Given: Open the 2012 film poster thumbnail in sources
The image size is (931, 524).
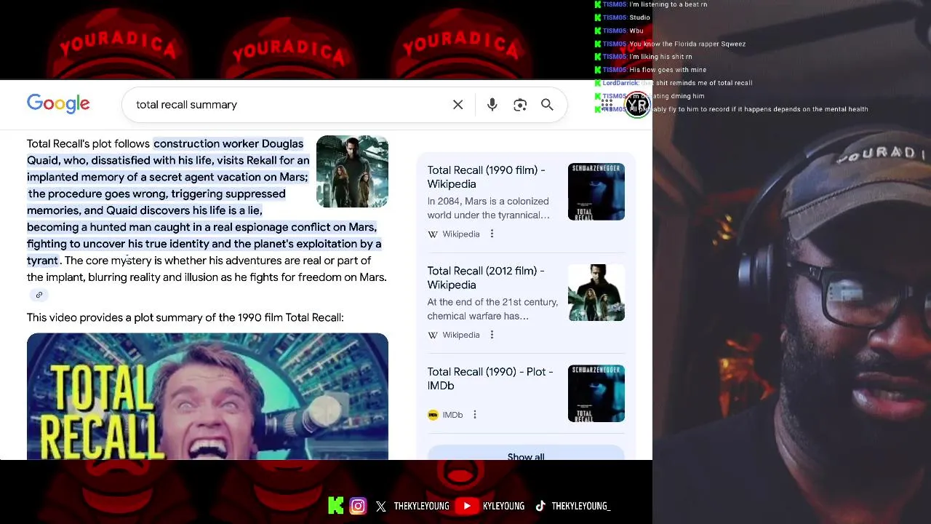Looking at the screenshot, I should click(596, 293).
